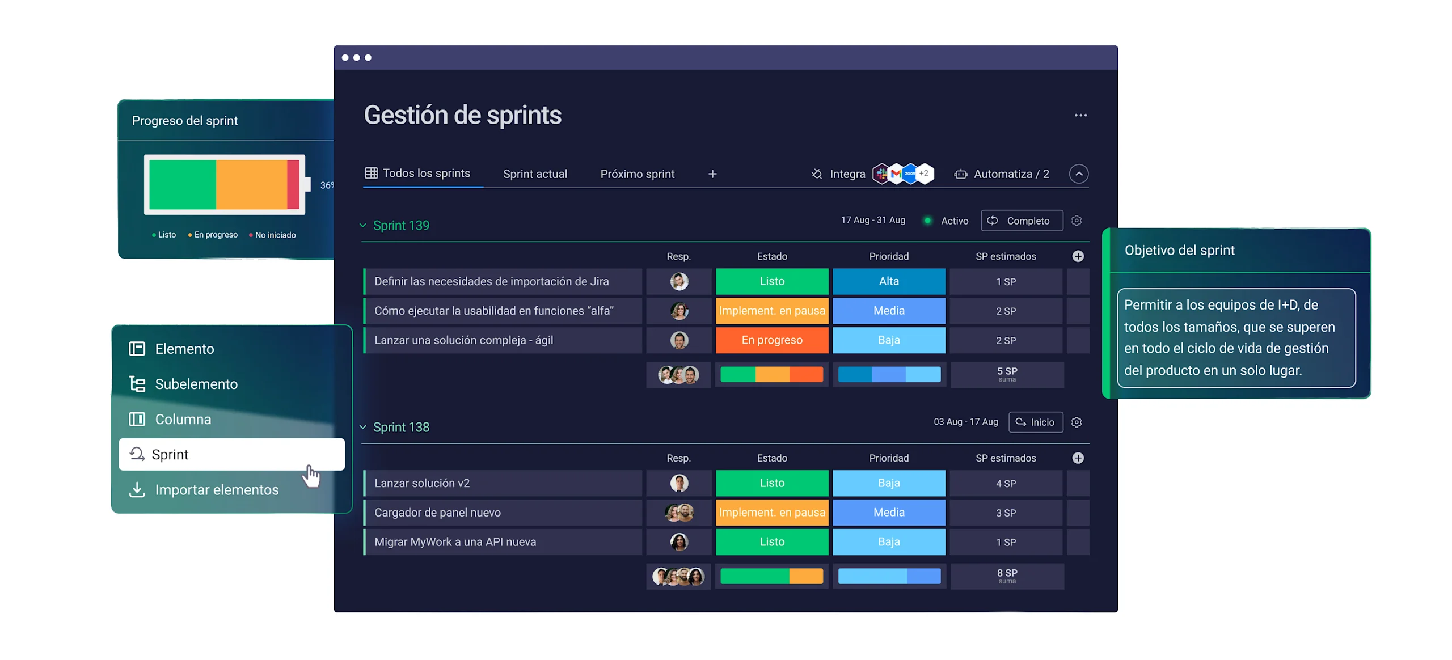
Task: Click the Subelemento hierarchy icon
Action: click(137, 384)
